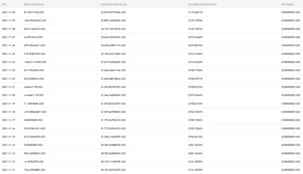Viewport: 303px width, 174px height.
Task: Click cumulative value 22,640.32676555 USD
Action: point(113,37)
